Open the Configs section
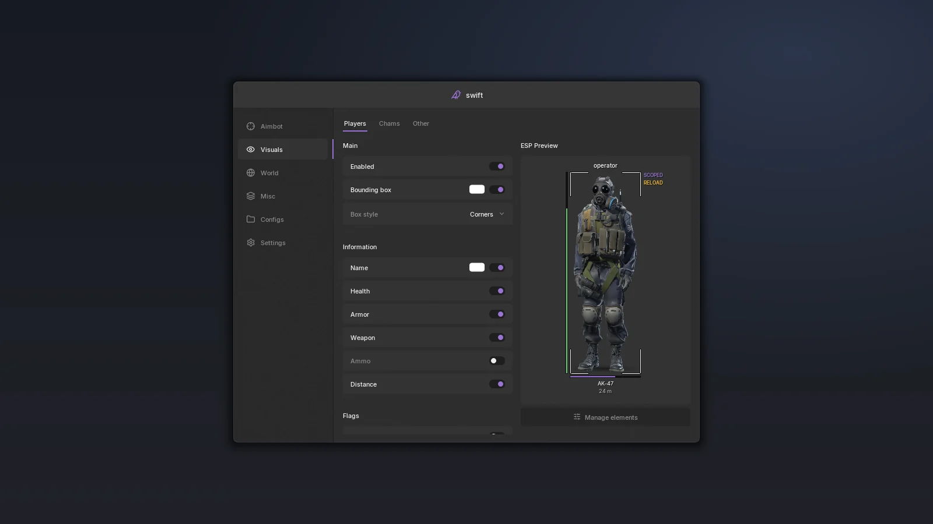The image size is (933, 524). [283, 219]
